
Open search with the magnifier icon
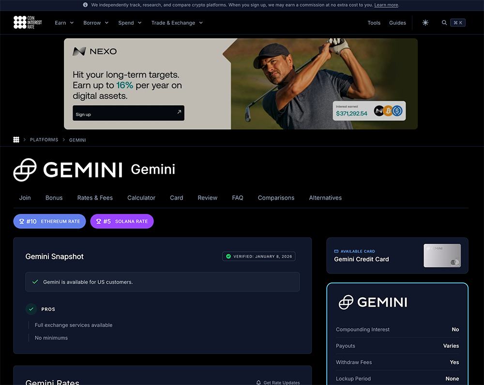click(444, 23)
